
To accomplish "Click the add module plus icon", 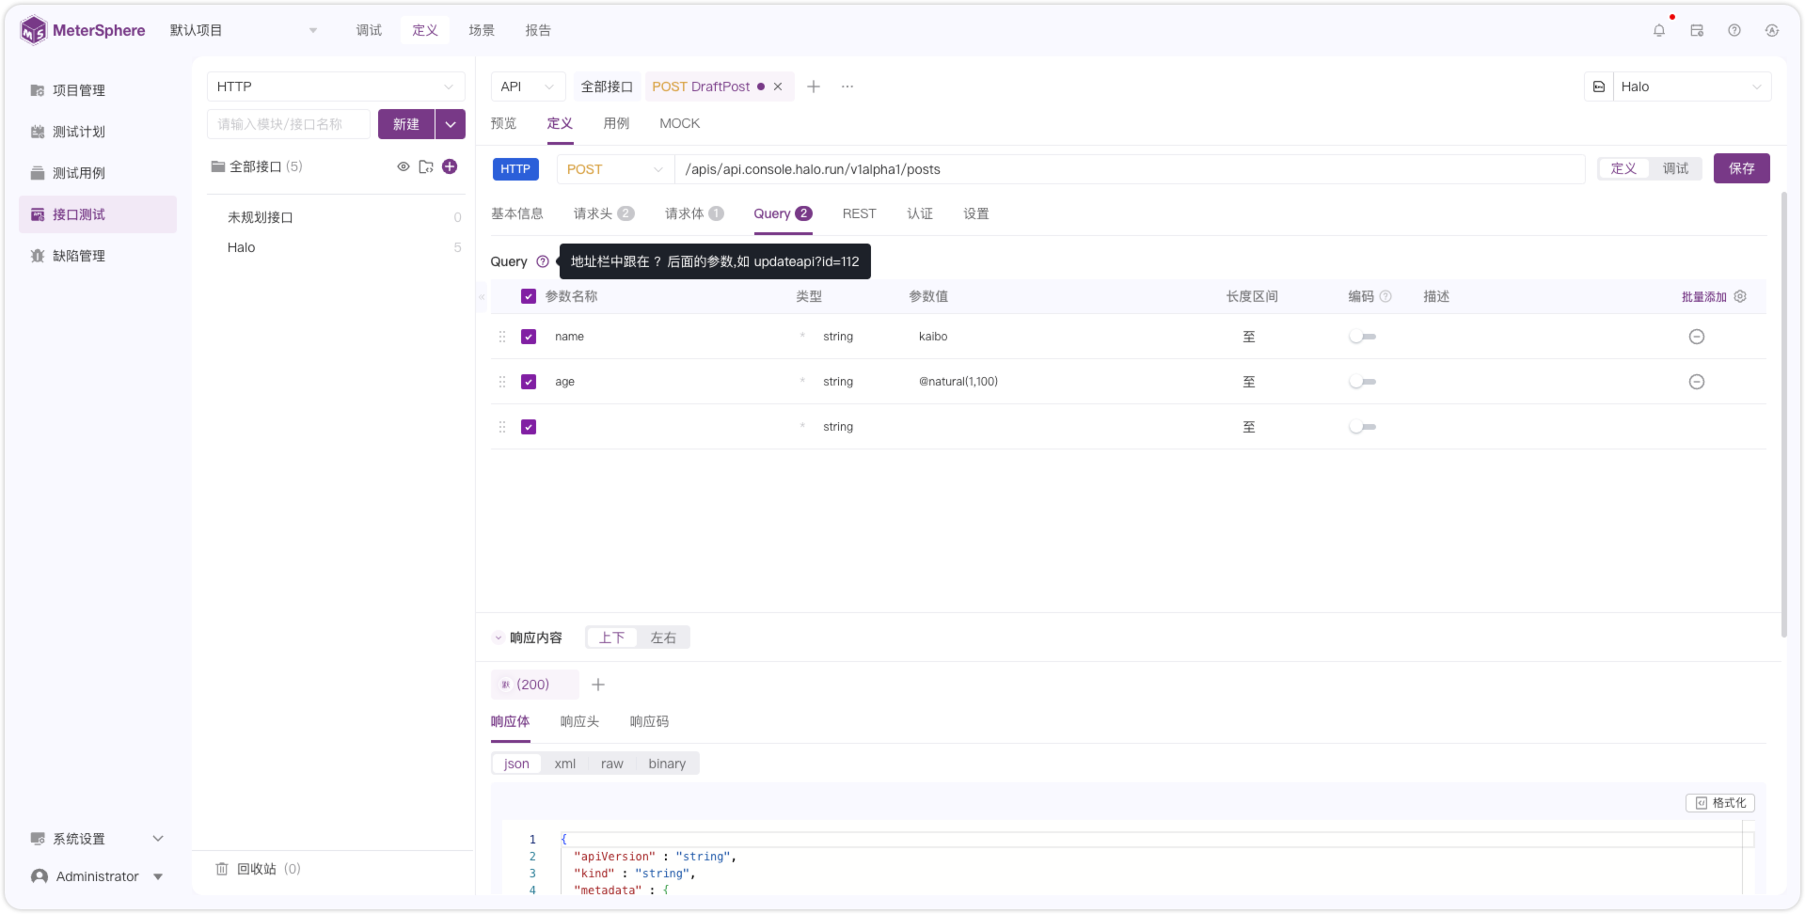I will 450,166.
